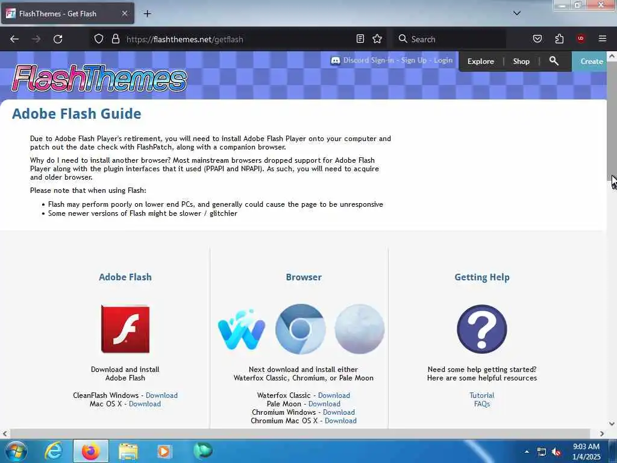Screen dimensions: 617x463
Task: Download Flash for Mac OS X
Action: [x=145, y=404]
